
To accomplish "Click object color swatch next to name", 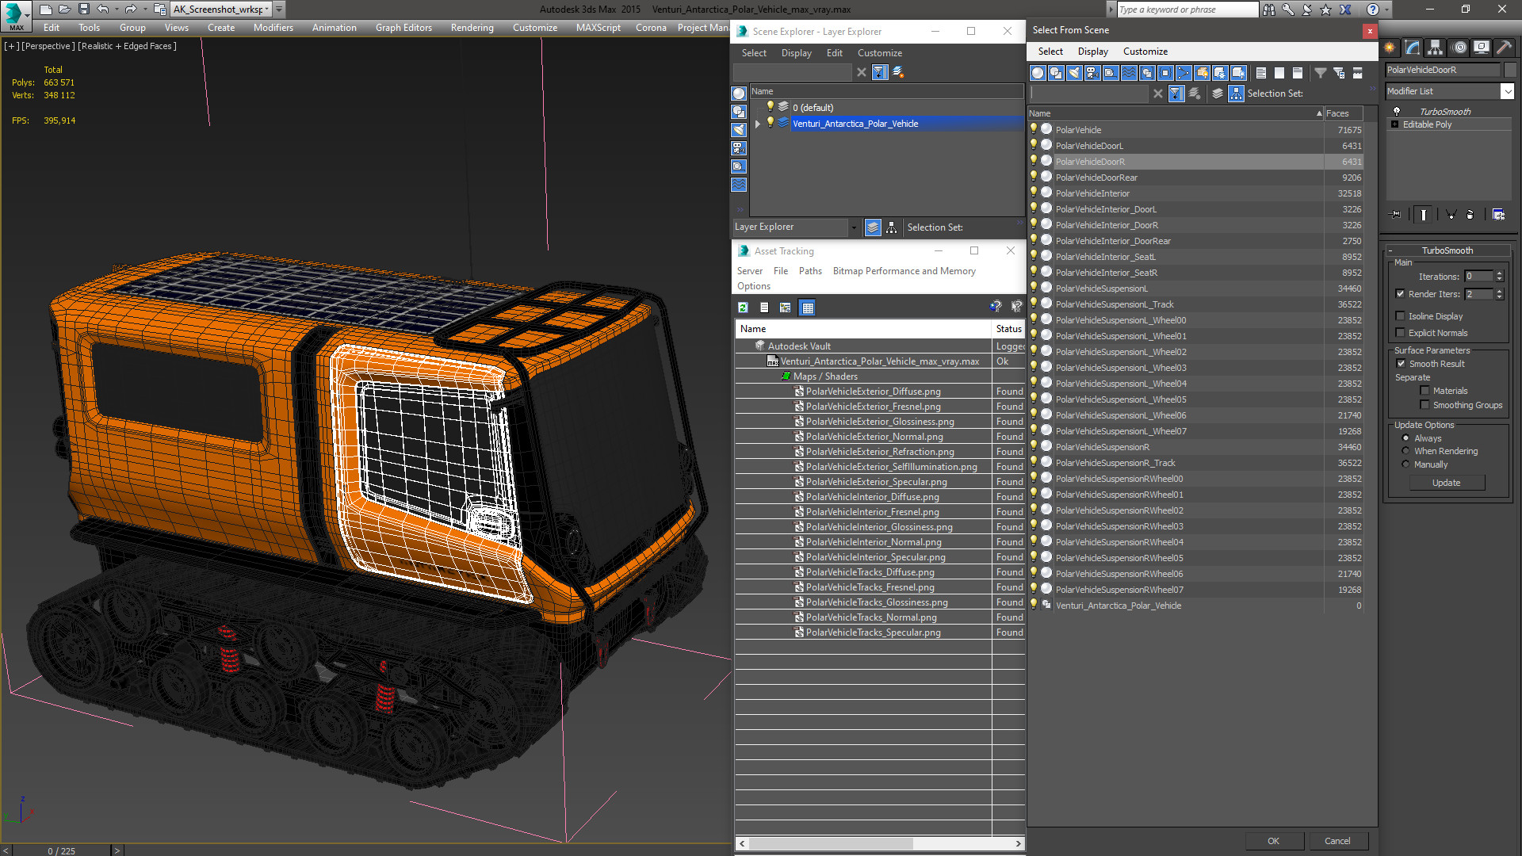I will [x=1509, y=70].
